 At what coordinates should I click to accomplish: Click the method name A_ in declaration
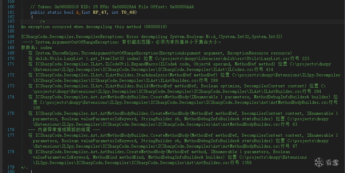pos(78,12)
